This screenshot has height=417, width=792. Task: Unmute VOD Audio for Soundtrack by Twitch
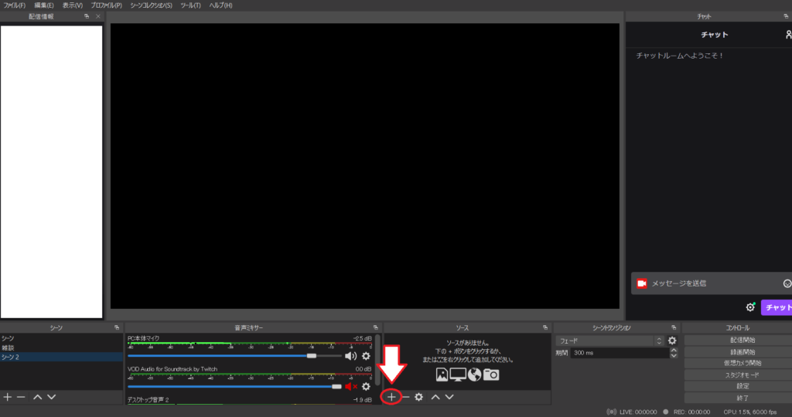point(351,387)
